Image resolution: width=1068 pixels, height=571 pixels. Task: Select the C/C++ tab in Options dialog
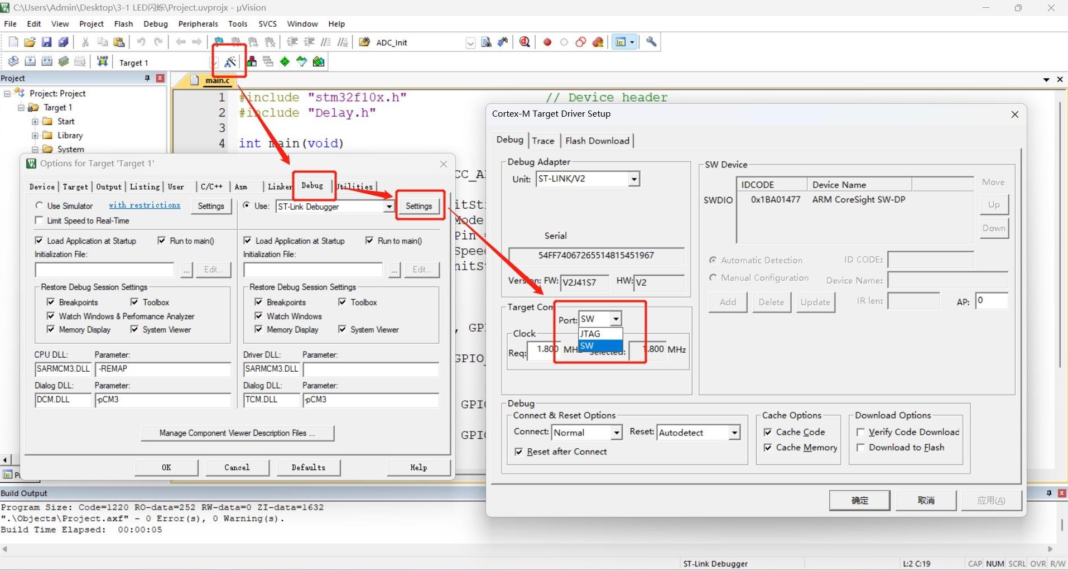pos(211,187)
